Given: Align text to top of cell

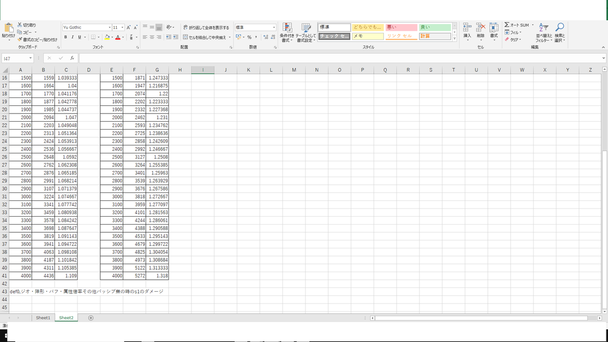Looking at the screenshot, I should click(x=145, y=27).
